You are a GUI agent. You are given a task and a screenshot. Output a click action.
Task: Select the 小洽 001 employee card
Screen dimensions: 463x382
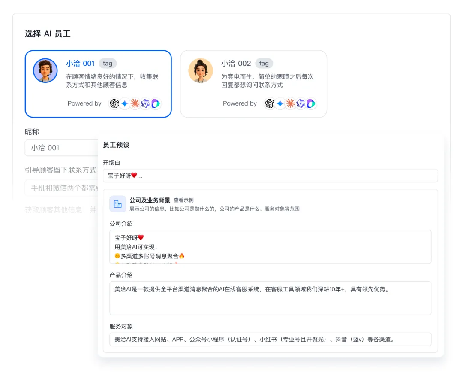98,84
